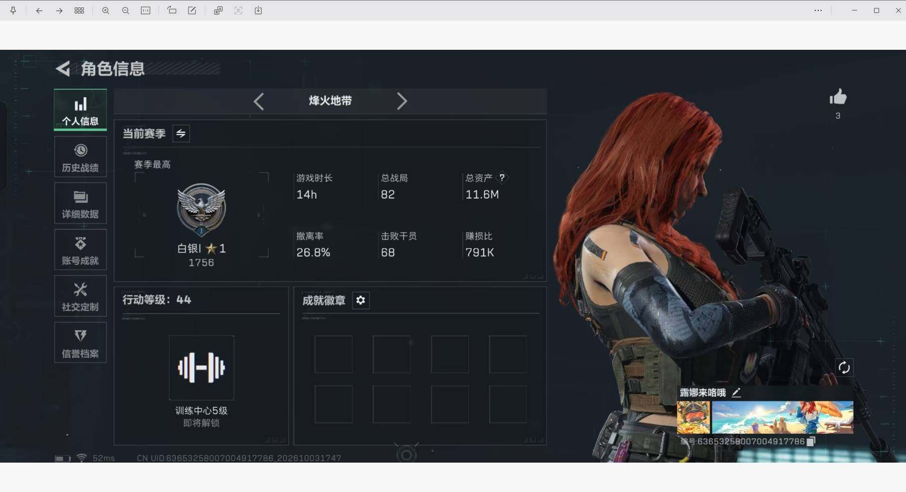Zoom out using the magnifier minus icon
906x492 pixels.
tap(126, 10)
